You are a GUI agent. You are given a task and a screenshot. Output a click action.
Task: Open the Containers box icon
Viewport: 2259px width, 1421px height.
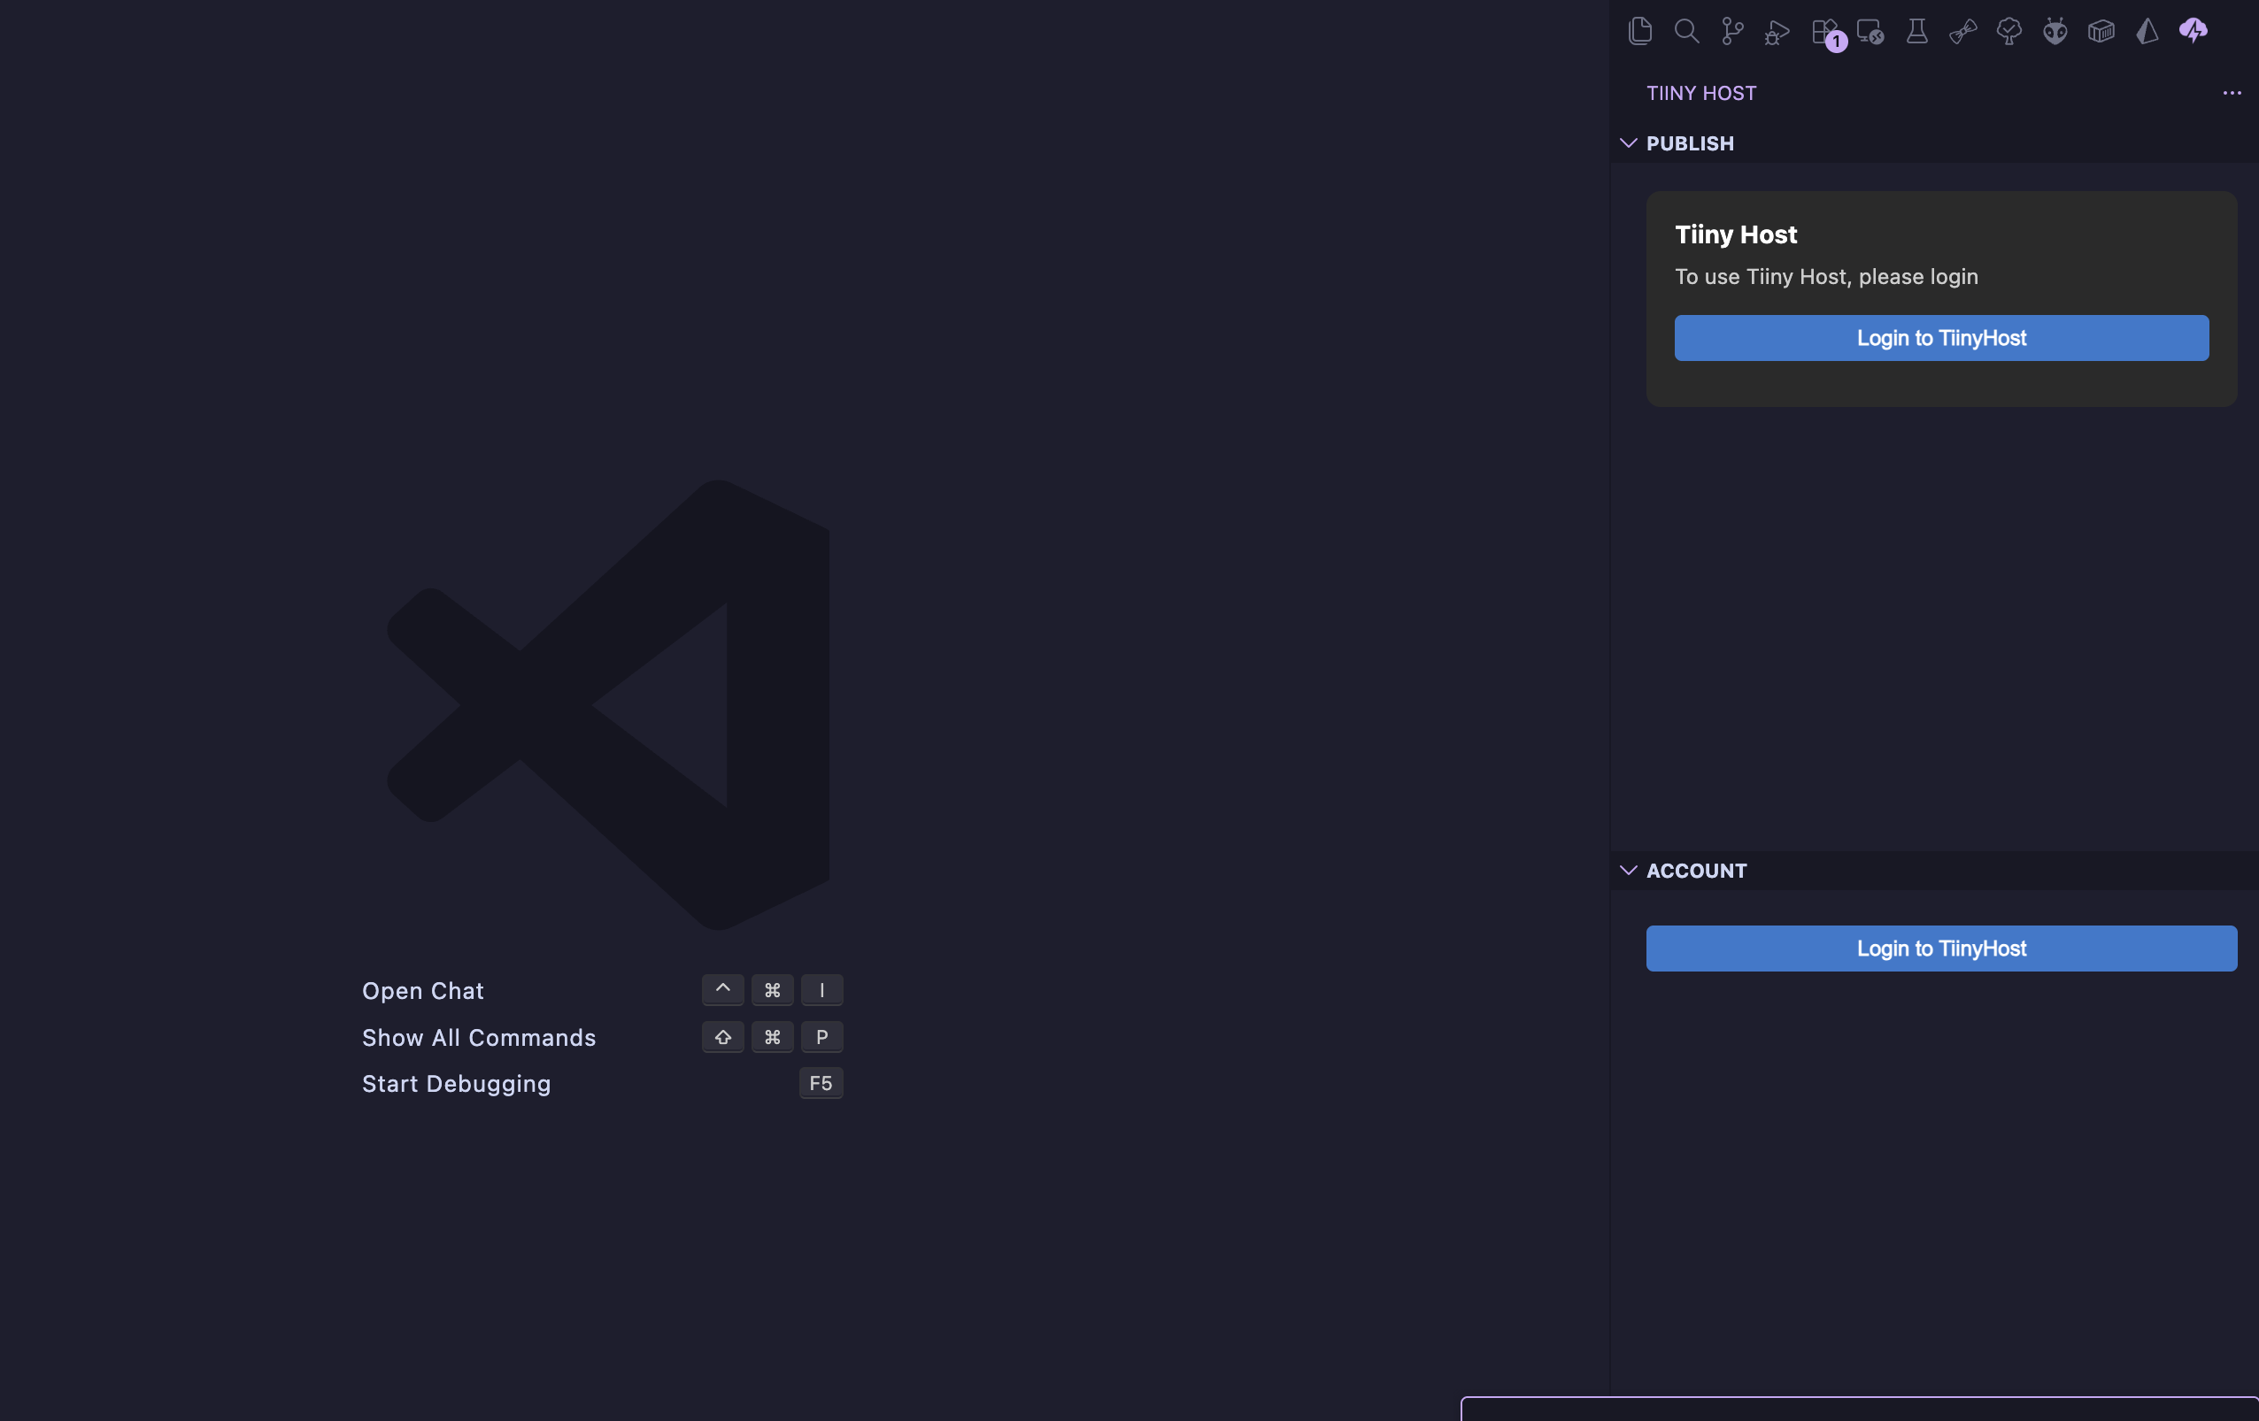[x=2101, y=31]
